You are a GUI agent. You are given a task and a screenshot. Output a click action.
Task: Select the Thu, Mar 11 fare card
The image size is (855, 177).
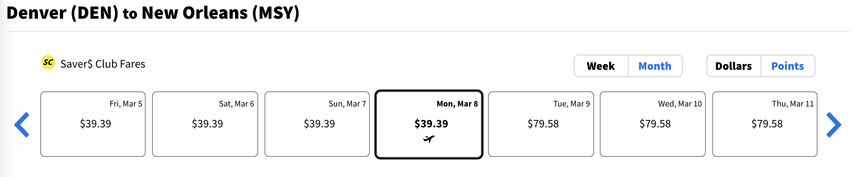[765, 124]
